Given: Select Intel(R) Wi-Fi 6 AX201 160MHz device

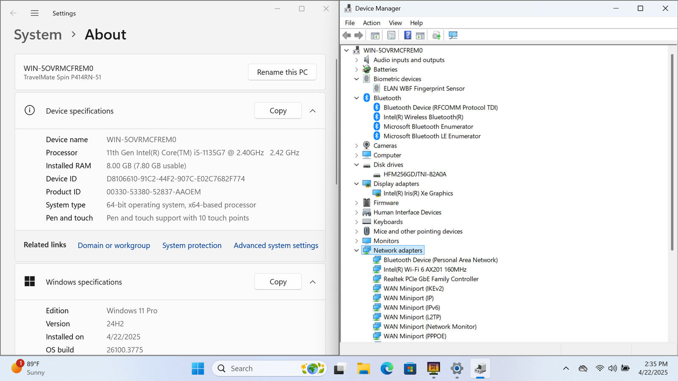Looking at the screenshot, I should [425, 270].
